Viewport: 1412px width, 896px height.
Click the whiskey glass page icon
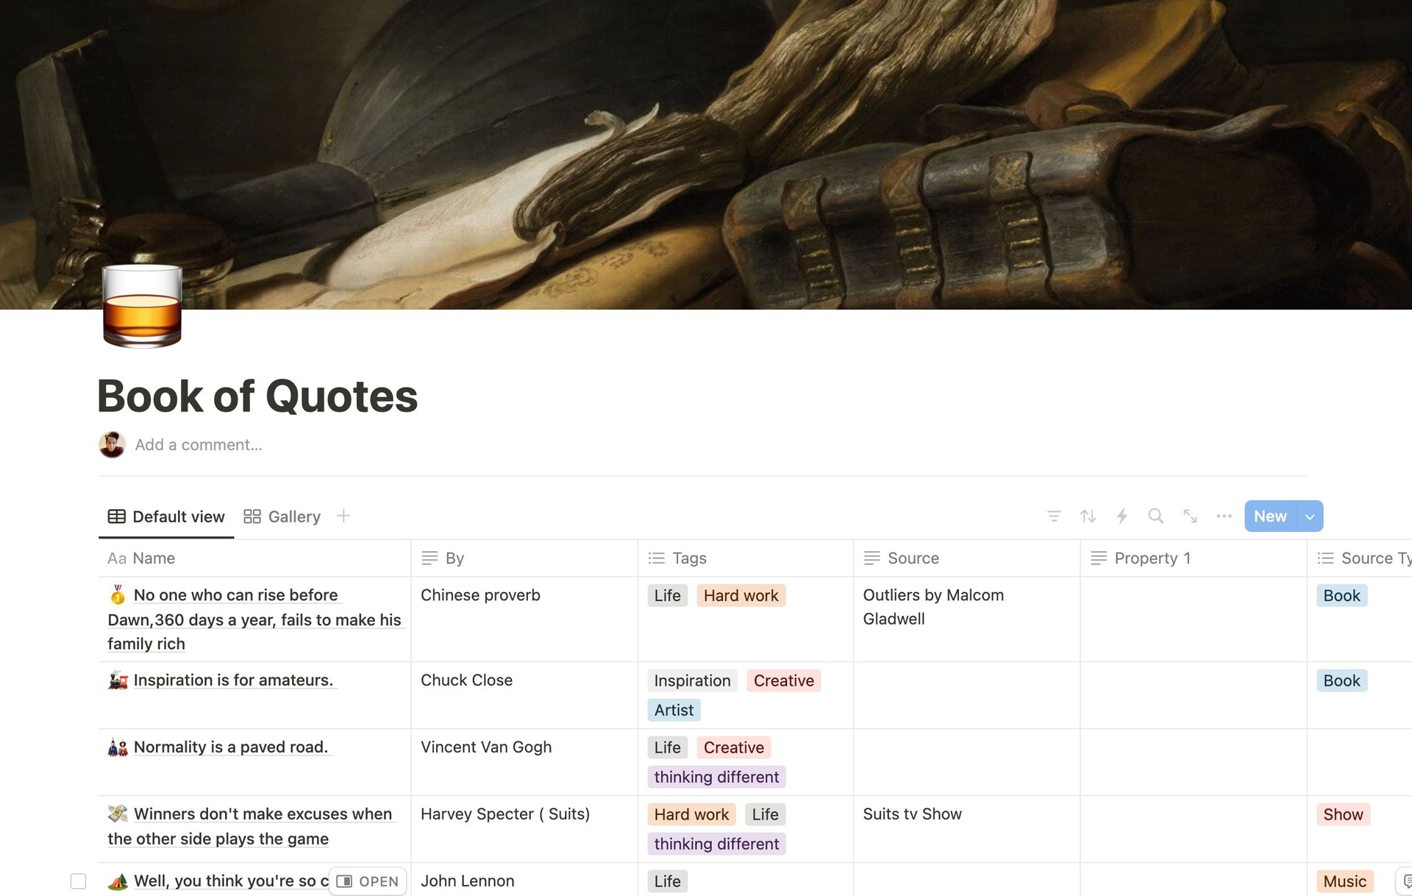pyautogui.click(x=142, y=305)
